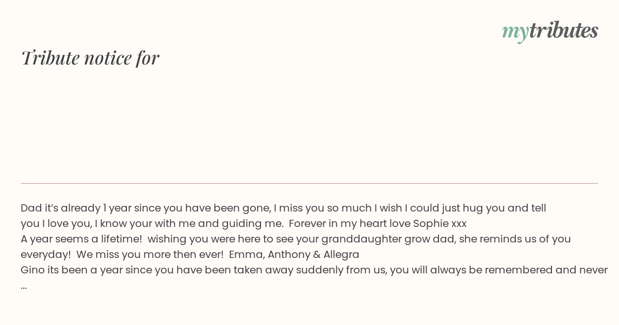
Task: Click the horizontal divider line
Action: tap(309, 183)
